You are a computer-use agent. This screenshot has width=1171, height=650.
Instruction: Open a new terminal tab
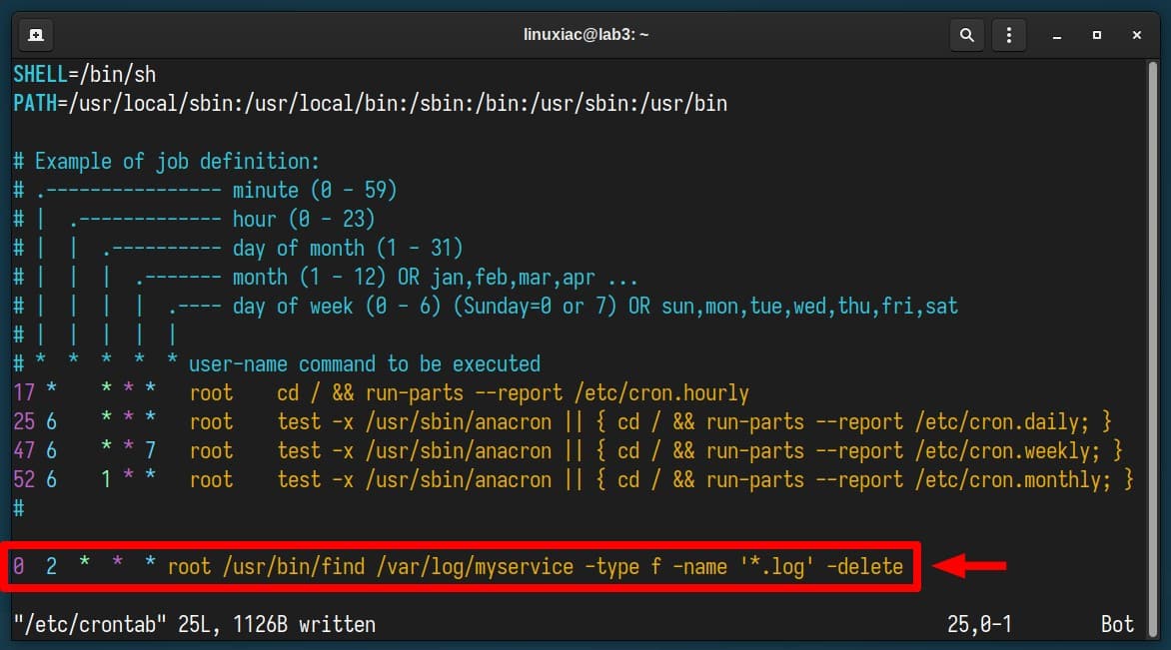click(x=35, y=34)
